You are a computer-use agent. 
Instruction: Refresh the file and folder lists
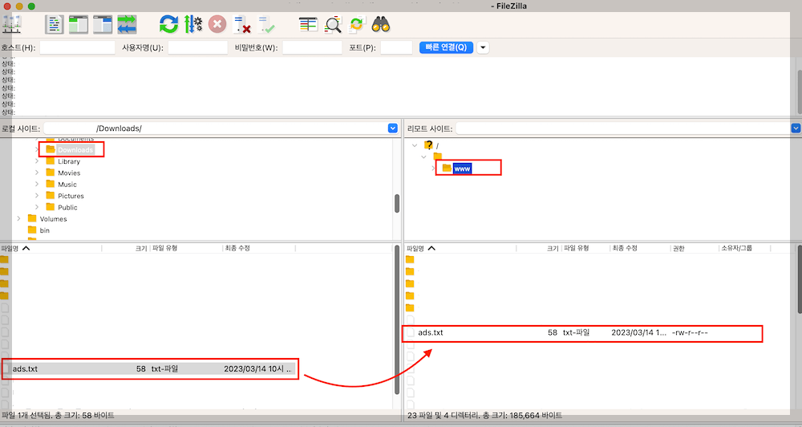point(168,24)
